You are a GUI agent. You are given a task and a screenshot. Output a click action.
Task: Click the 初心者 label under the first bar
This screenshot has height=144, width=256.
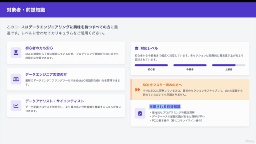(151, 69)
